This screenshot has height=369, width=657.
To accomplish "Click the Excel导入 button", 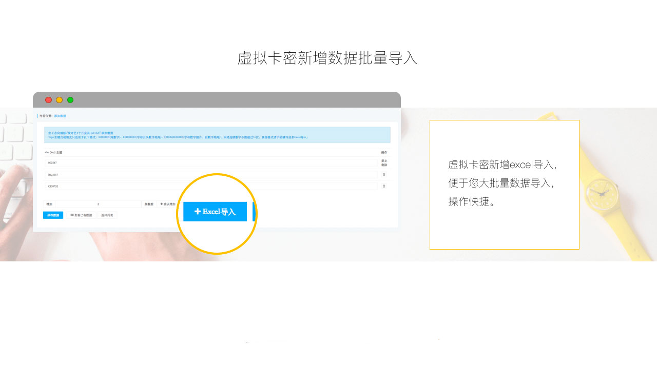I will pyautogui.click(x=215, y=212).
